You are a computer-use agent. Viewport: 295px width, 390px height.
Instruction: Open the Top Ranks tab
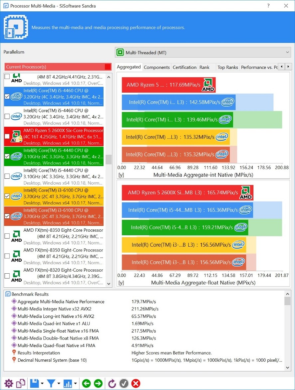click(x=228, y=67)
